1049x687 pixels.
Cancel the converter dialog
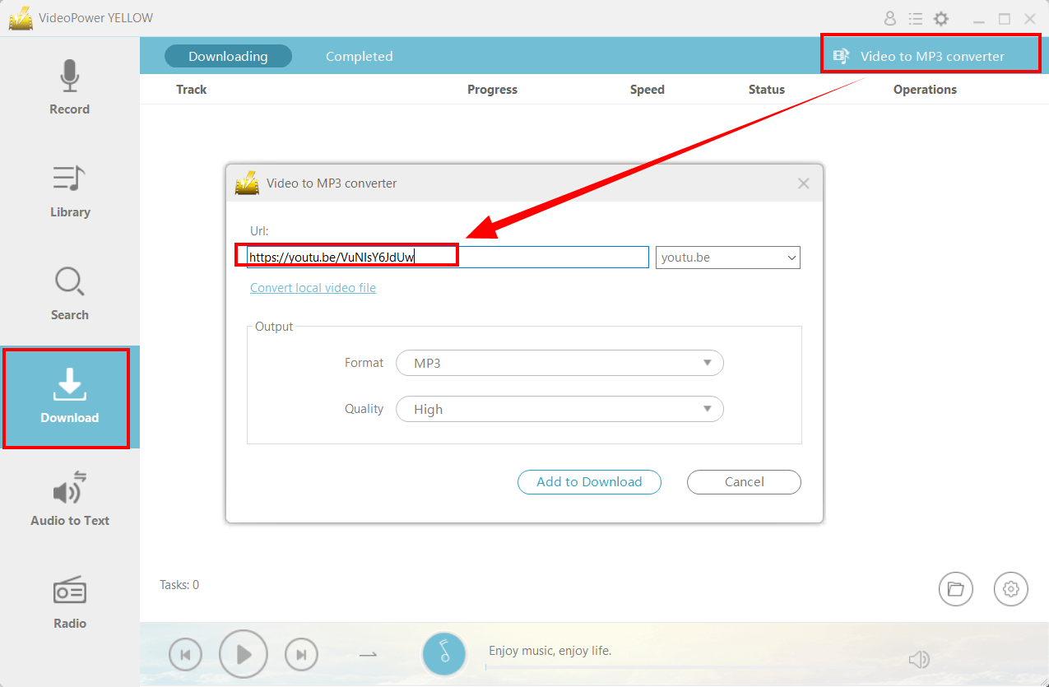(x=744, y=482)
